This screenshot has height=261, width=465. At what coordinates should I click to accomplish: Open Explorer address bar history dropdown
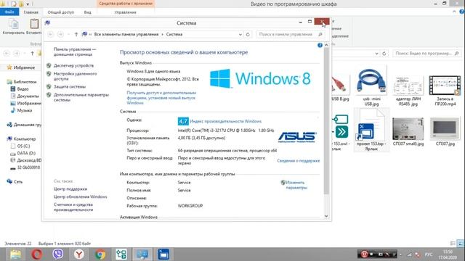(376, 54)
